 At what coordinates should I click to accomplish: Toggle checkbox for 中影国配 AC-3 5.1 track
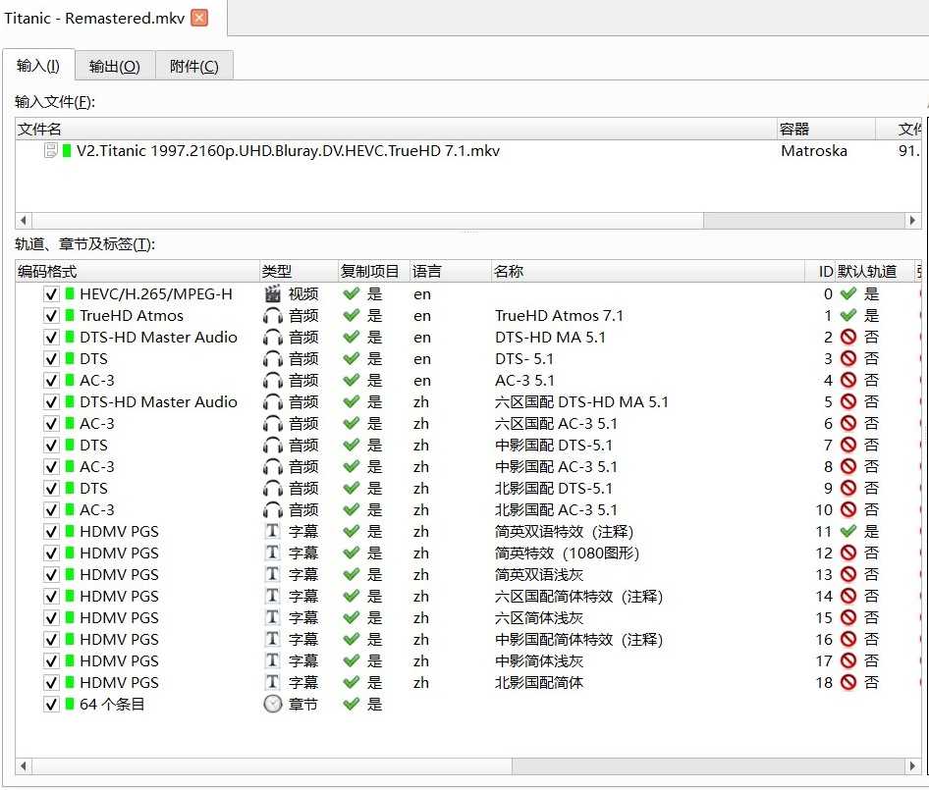click(51, 467)
